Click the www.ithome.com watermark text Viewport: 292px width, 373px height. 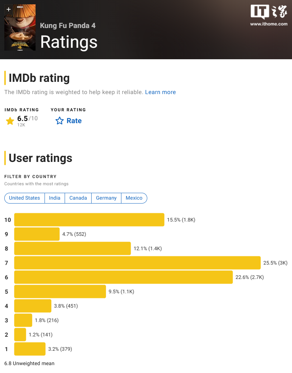[x=269, y=24]
